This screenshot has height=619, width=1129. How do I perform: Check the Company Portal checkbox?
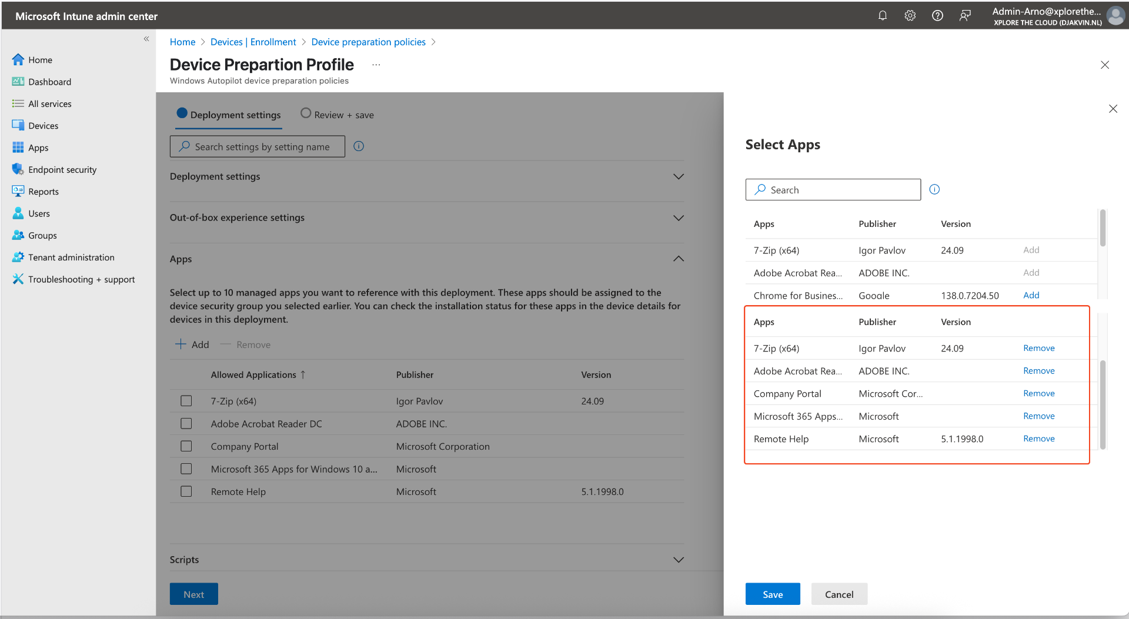click(x=186, y=446)
